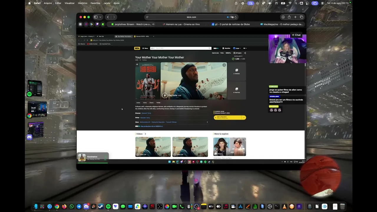
Task: Open WhatsApp from the Dock
Action: pos(72,206)
